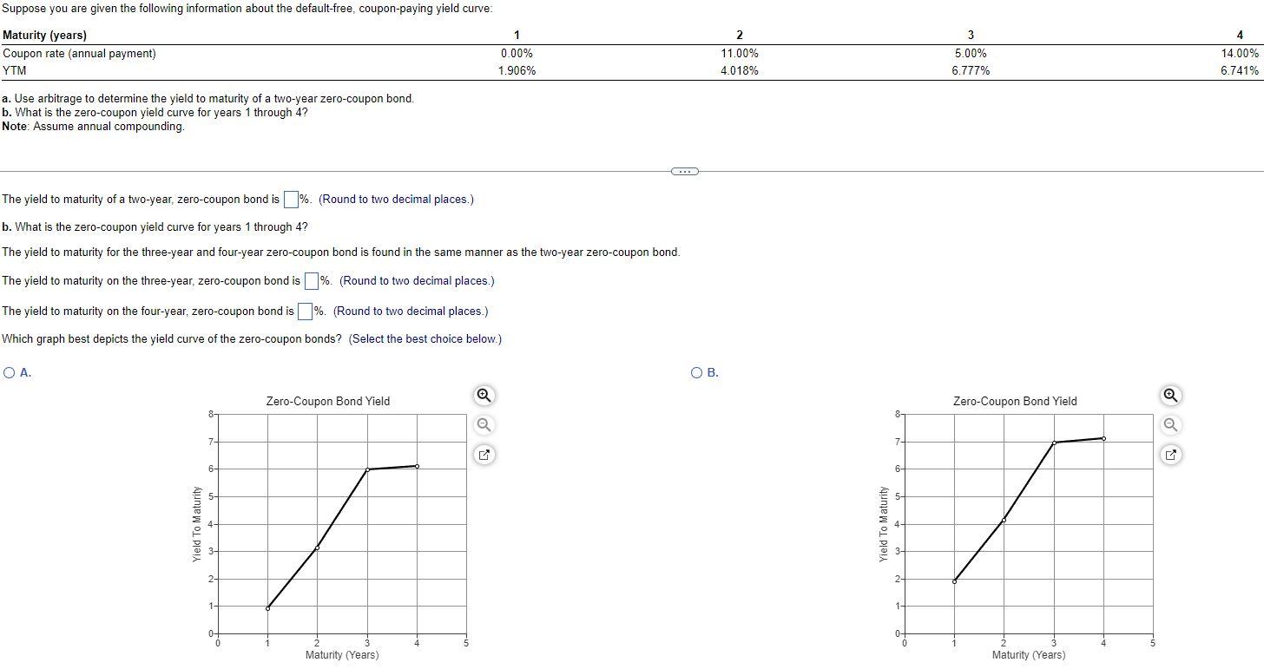This screenshot has height=669, width=1264.
Task: Click the data point at maturity 4 on graph B
Action: coord(1103,438)
